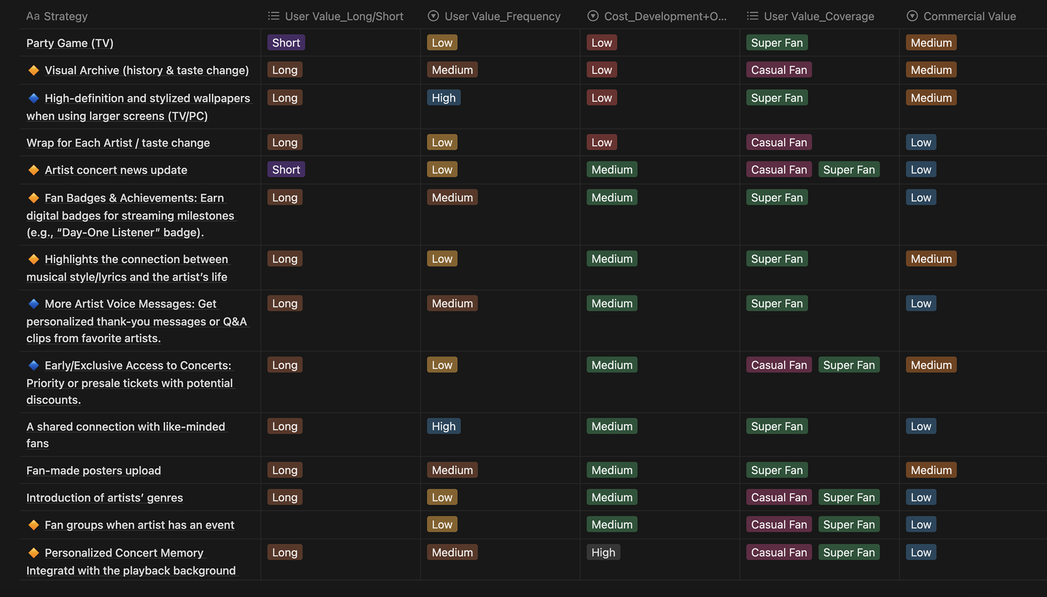This screenshot has width=1047, height=597.
Task: Click the Casual Fan tag in Visual Archive row
Action: pos(779,70)
